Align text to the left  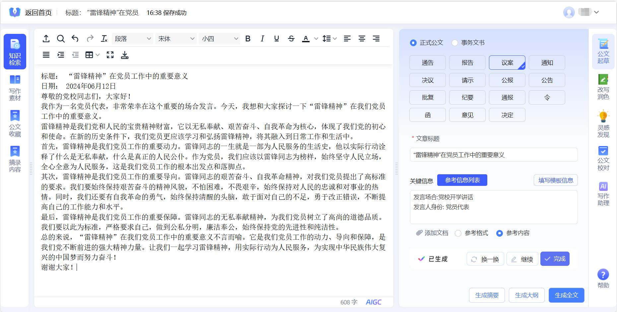coord(347,39)
